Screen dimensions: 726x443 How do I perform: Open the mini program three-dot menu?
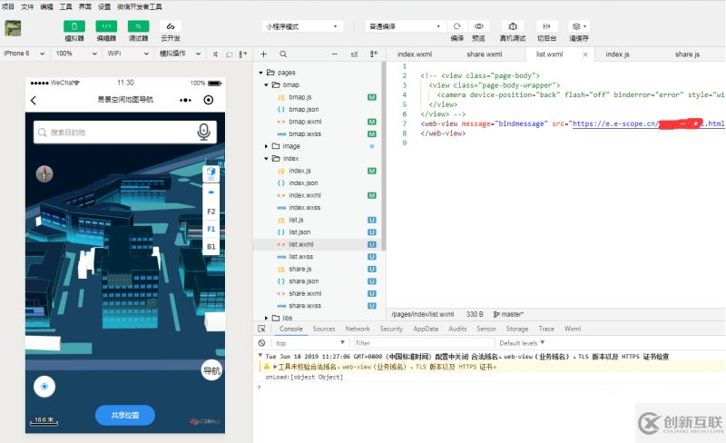[x=185, y=100]
